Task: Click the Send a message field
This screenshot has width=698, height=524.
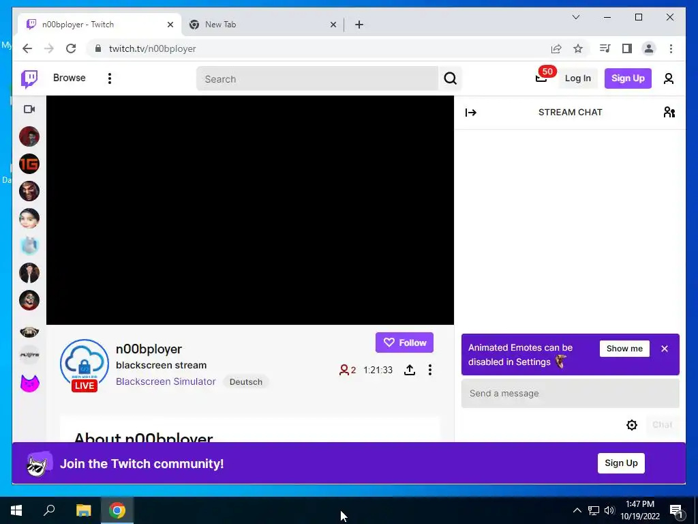Action: pyautogui.click(x=570, y=394)
